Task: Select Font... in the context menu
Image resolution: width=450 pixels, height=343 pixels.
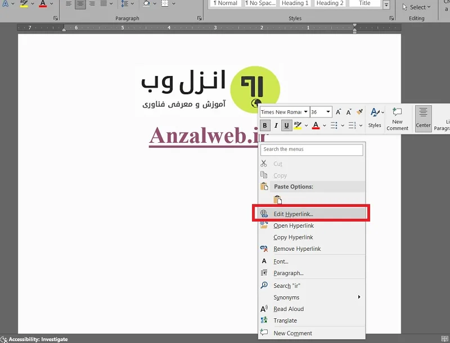Action: 312,261
